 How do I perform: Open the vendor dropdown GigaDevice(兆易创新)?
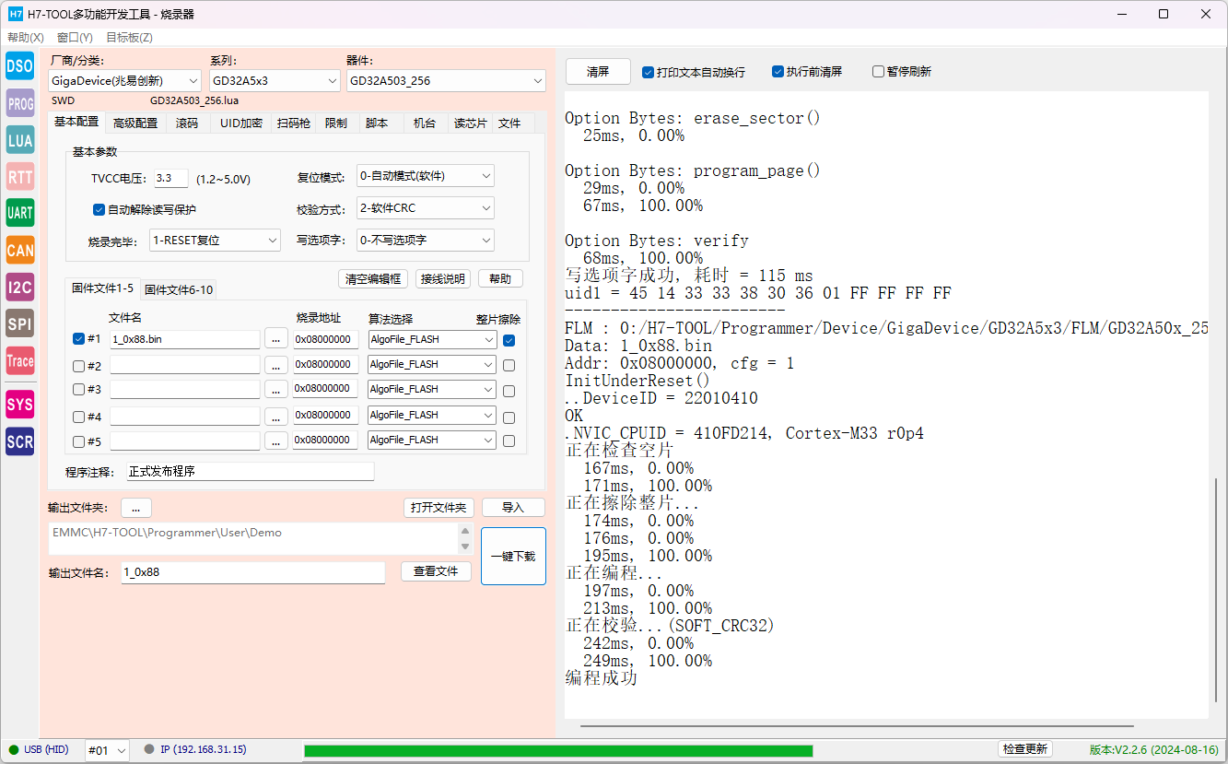(124, 80)
